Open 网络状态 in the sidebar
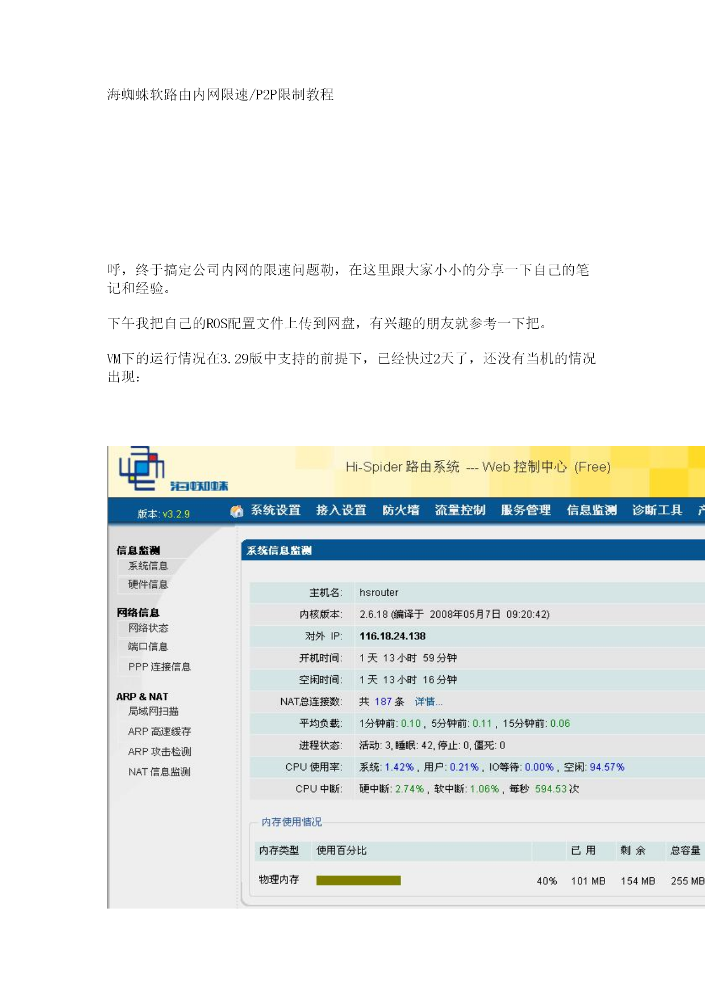The image size is (705, 996). tap(148, 628)
